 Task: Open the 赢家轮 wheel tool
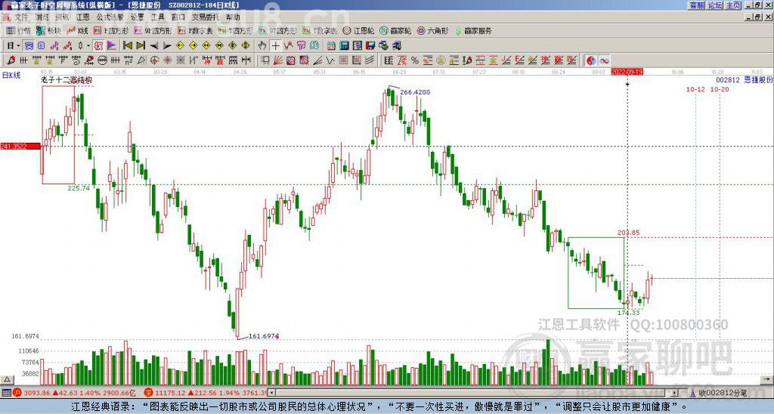tap(395, 30)
